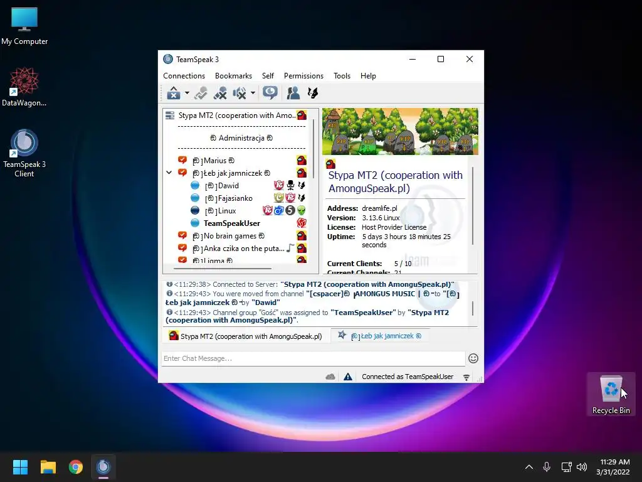This screenshot has height=482, width=642.
Task: Click the channel tree vertical scrollbar
Action: pos(314,148)
